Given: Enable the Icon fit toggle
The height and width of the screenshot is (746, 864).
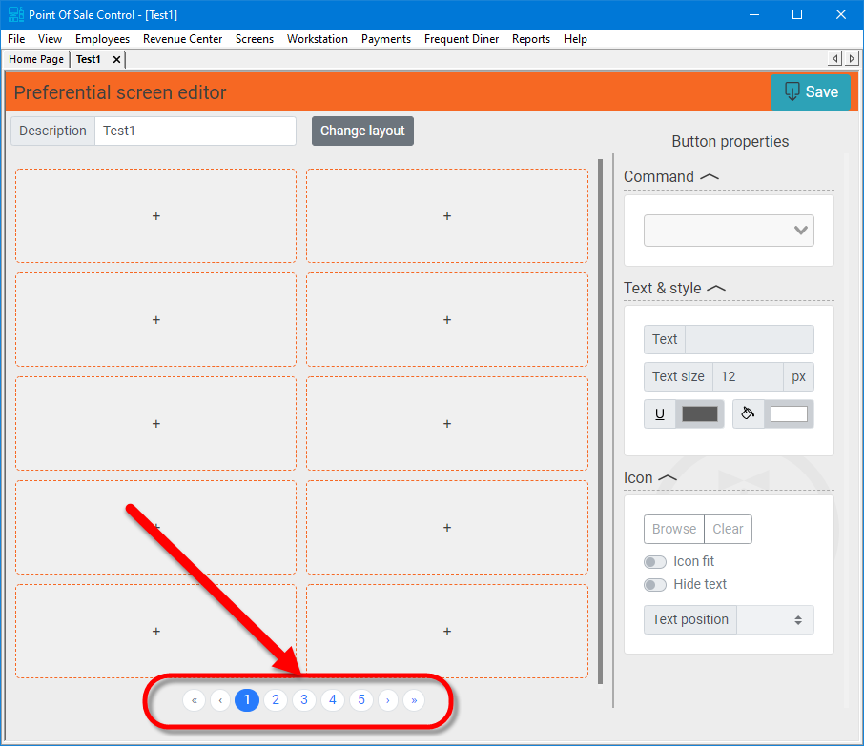Looking at the screenshot, I should 655,562.
